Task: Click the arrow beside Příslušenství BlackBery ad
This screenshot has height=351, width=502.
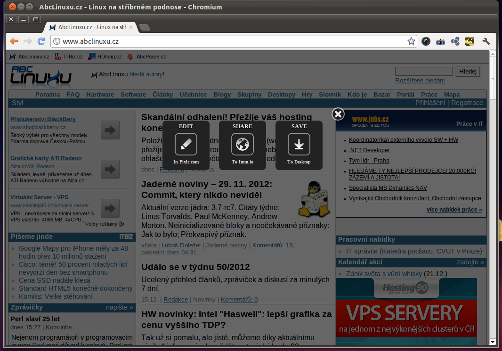Action: tap(110, 130)
